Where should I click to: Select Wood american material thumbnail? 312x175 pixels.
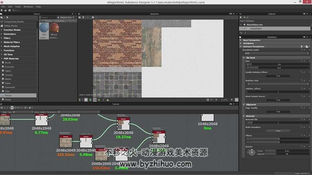click(54, 31)
